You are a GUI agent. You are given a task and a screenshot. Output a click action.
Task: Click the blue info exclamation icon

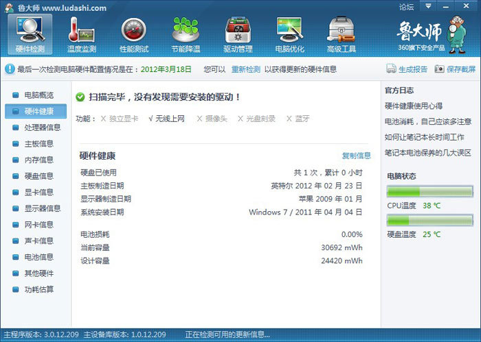(x=10, y=69)
